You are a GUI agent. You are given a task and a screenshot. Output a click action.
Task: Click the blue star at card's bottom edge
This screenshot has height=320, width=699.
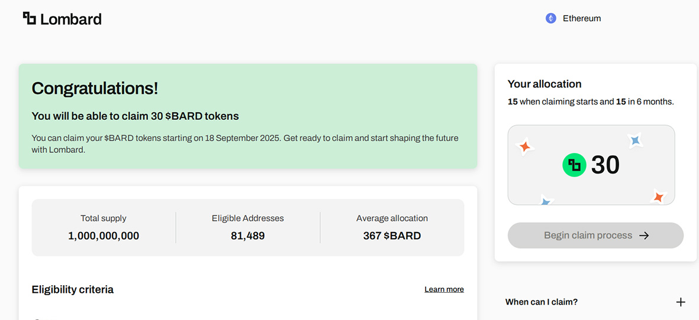[x=545, y=201]
